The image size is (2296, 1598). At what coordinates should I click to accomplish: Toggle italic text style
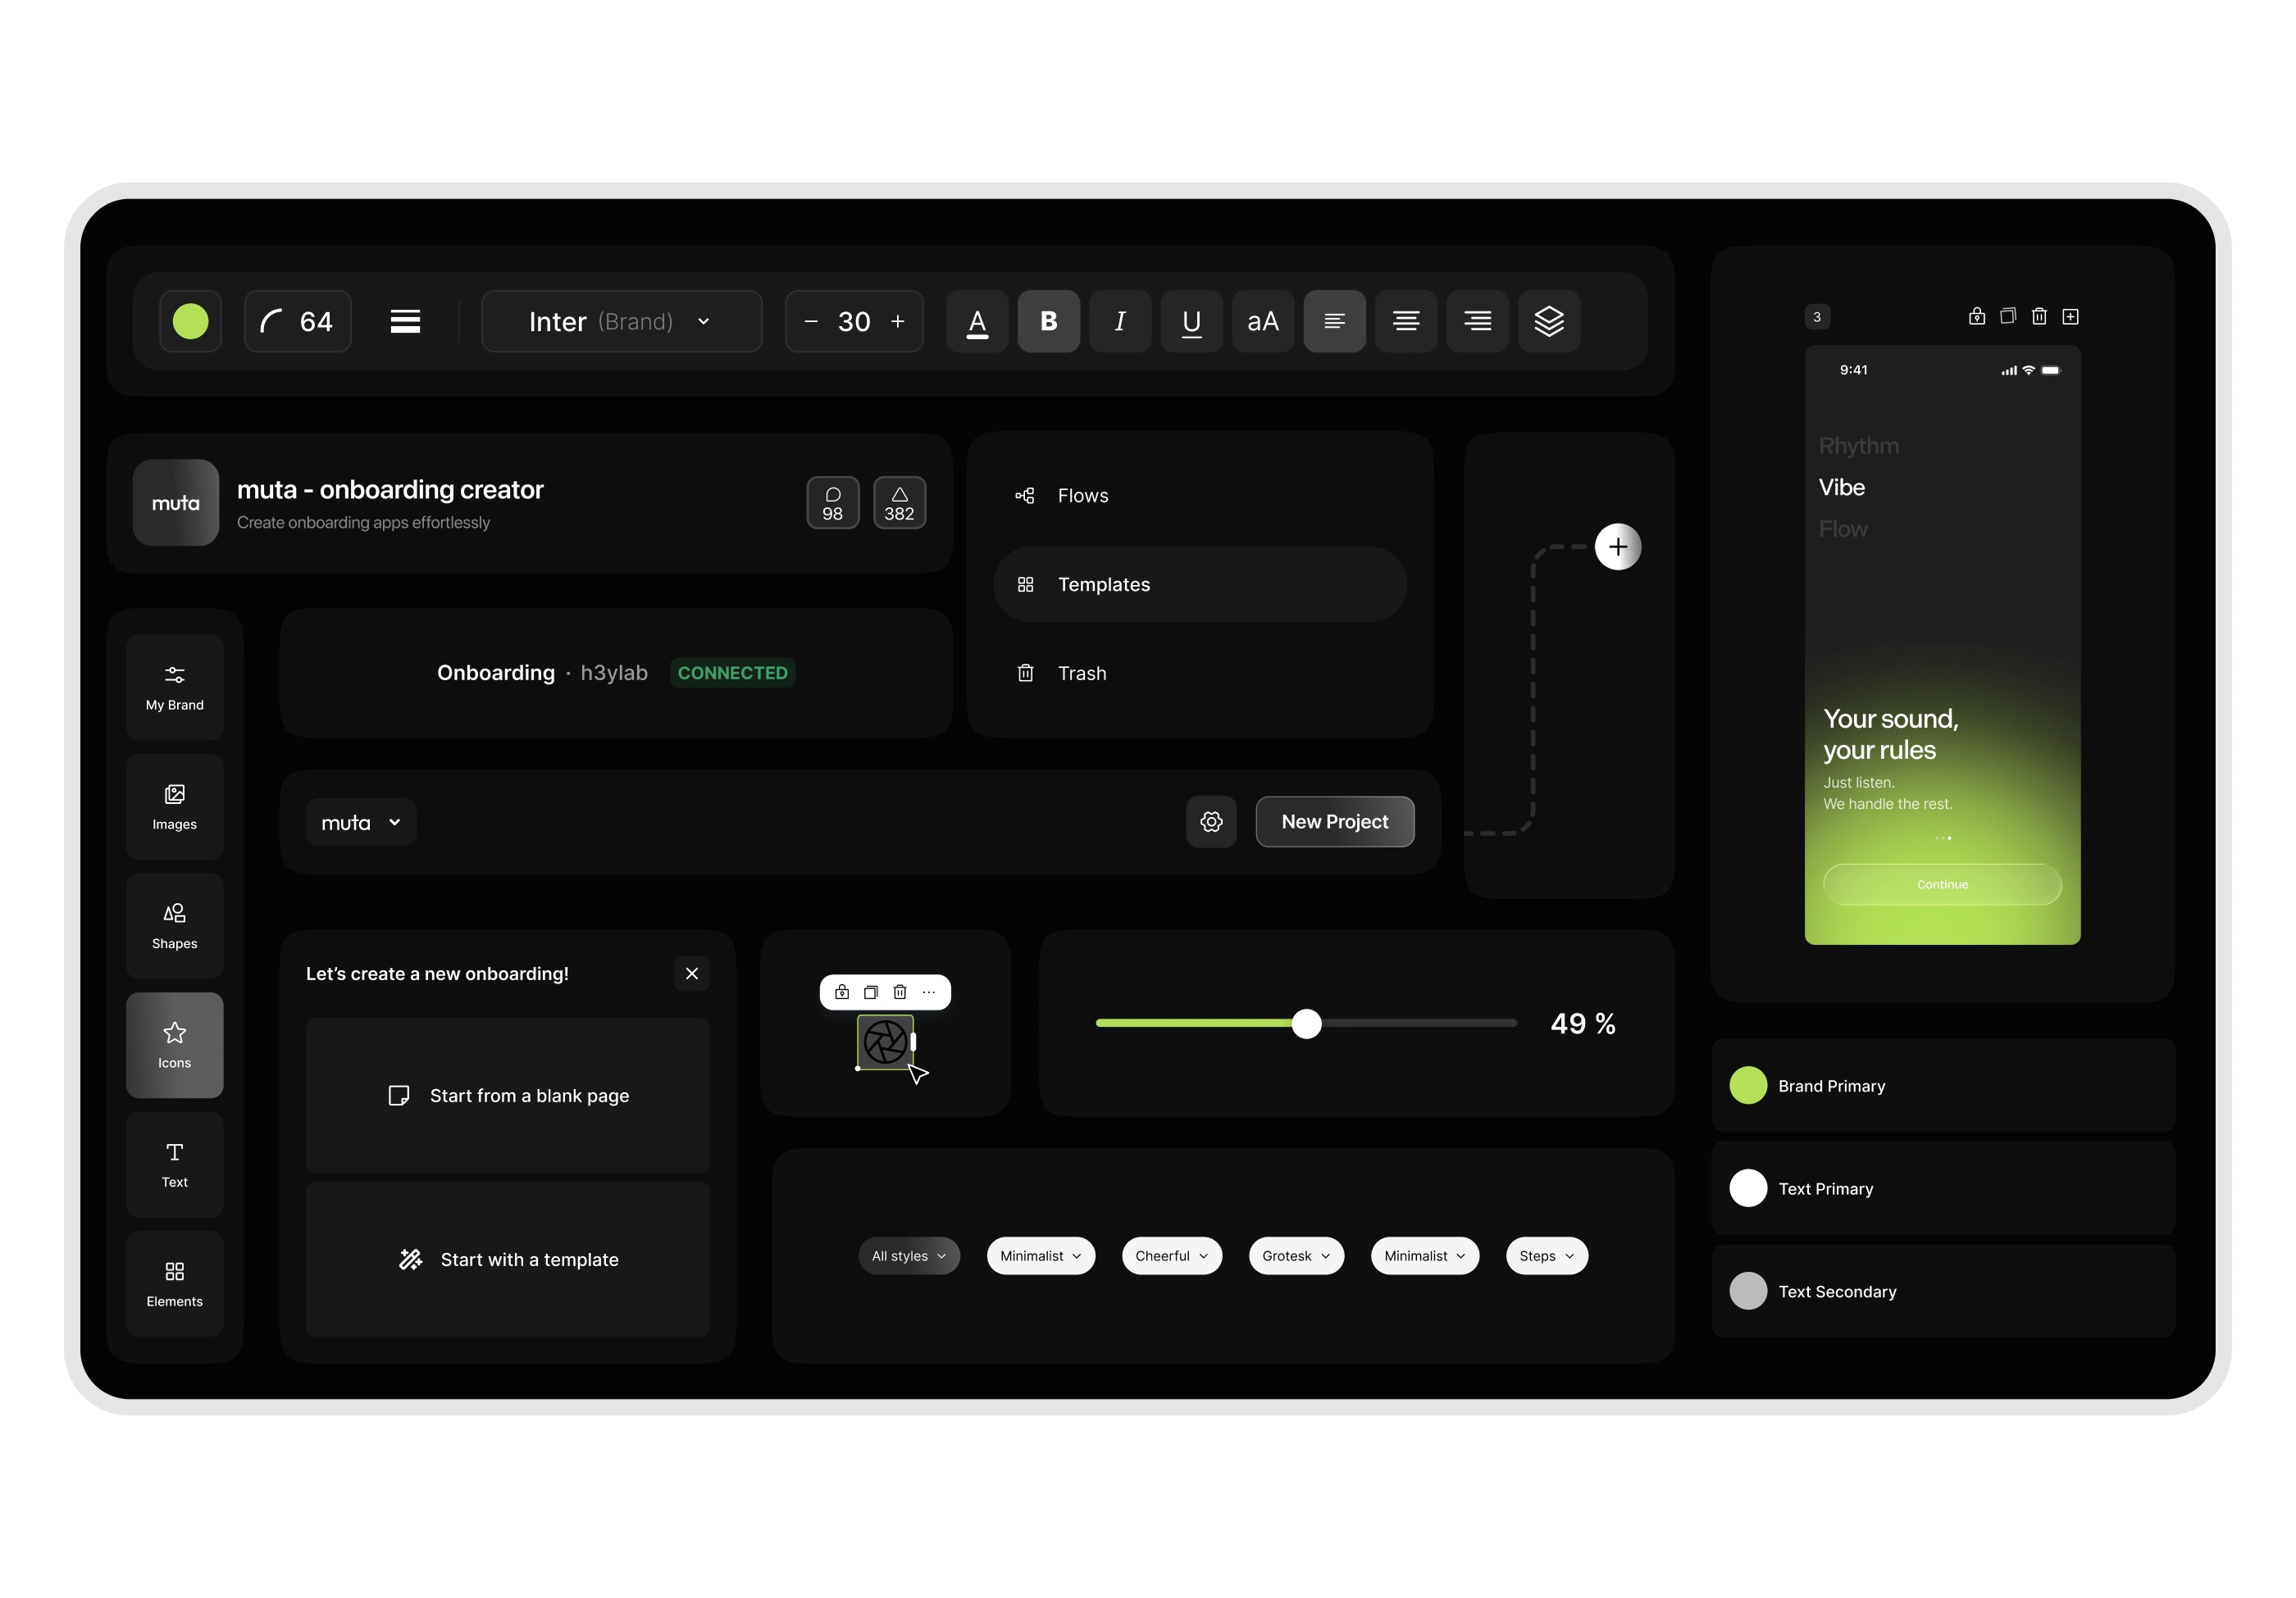click(1120, 320)
